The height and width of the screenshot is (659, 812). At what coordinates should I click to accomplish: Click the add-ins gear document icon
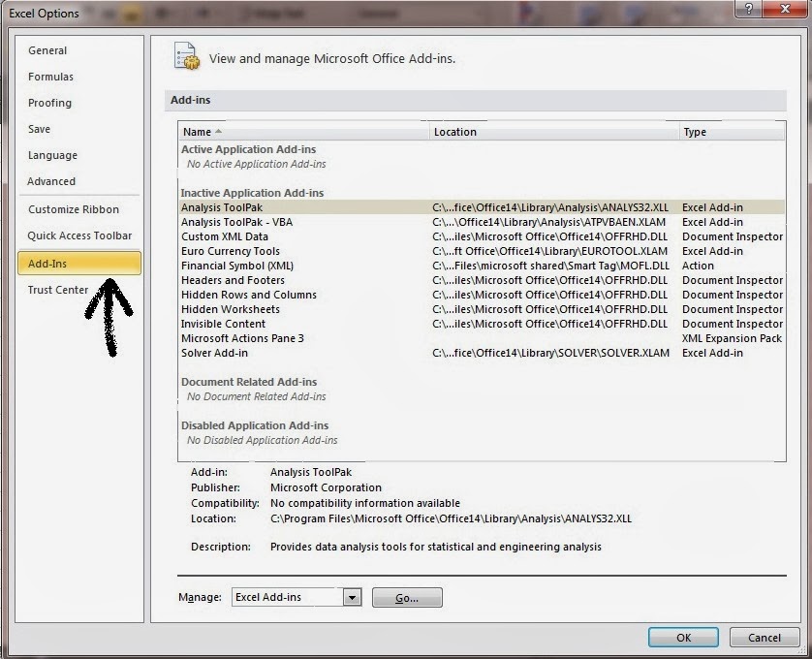pos(186,56)
